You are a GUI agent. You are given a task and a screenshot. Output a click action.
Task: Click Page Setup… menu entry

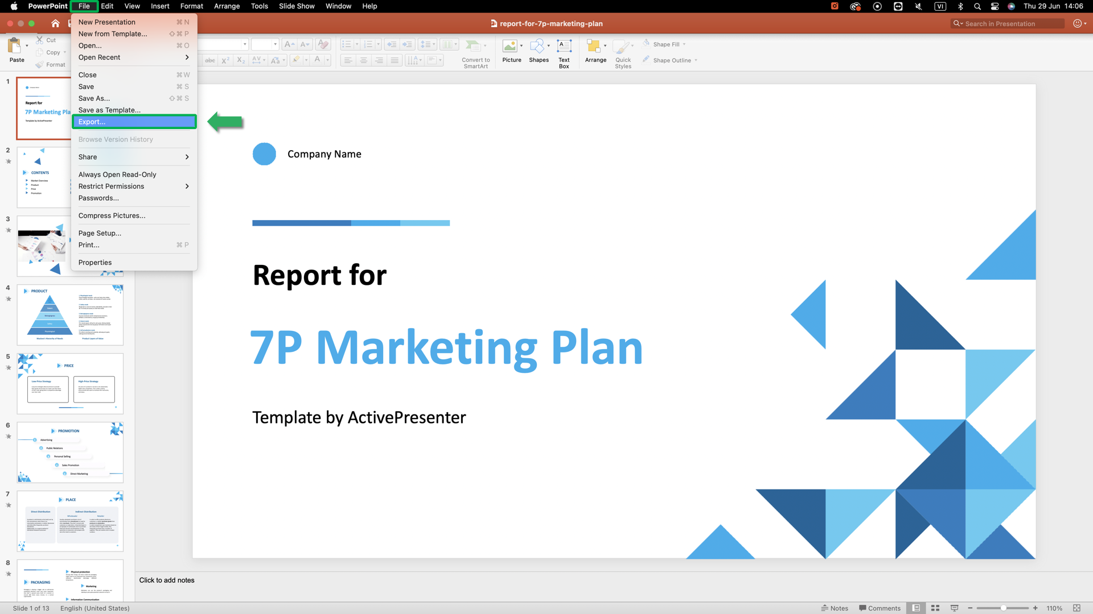coord(134,233)
